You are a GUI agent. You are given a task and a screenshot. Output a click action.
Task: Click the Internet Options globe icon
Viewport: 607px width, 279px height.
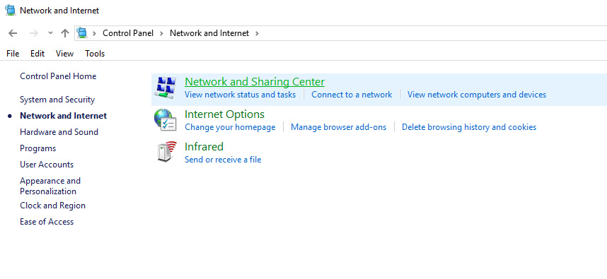(166, 120)
